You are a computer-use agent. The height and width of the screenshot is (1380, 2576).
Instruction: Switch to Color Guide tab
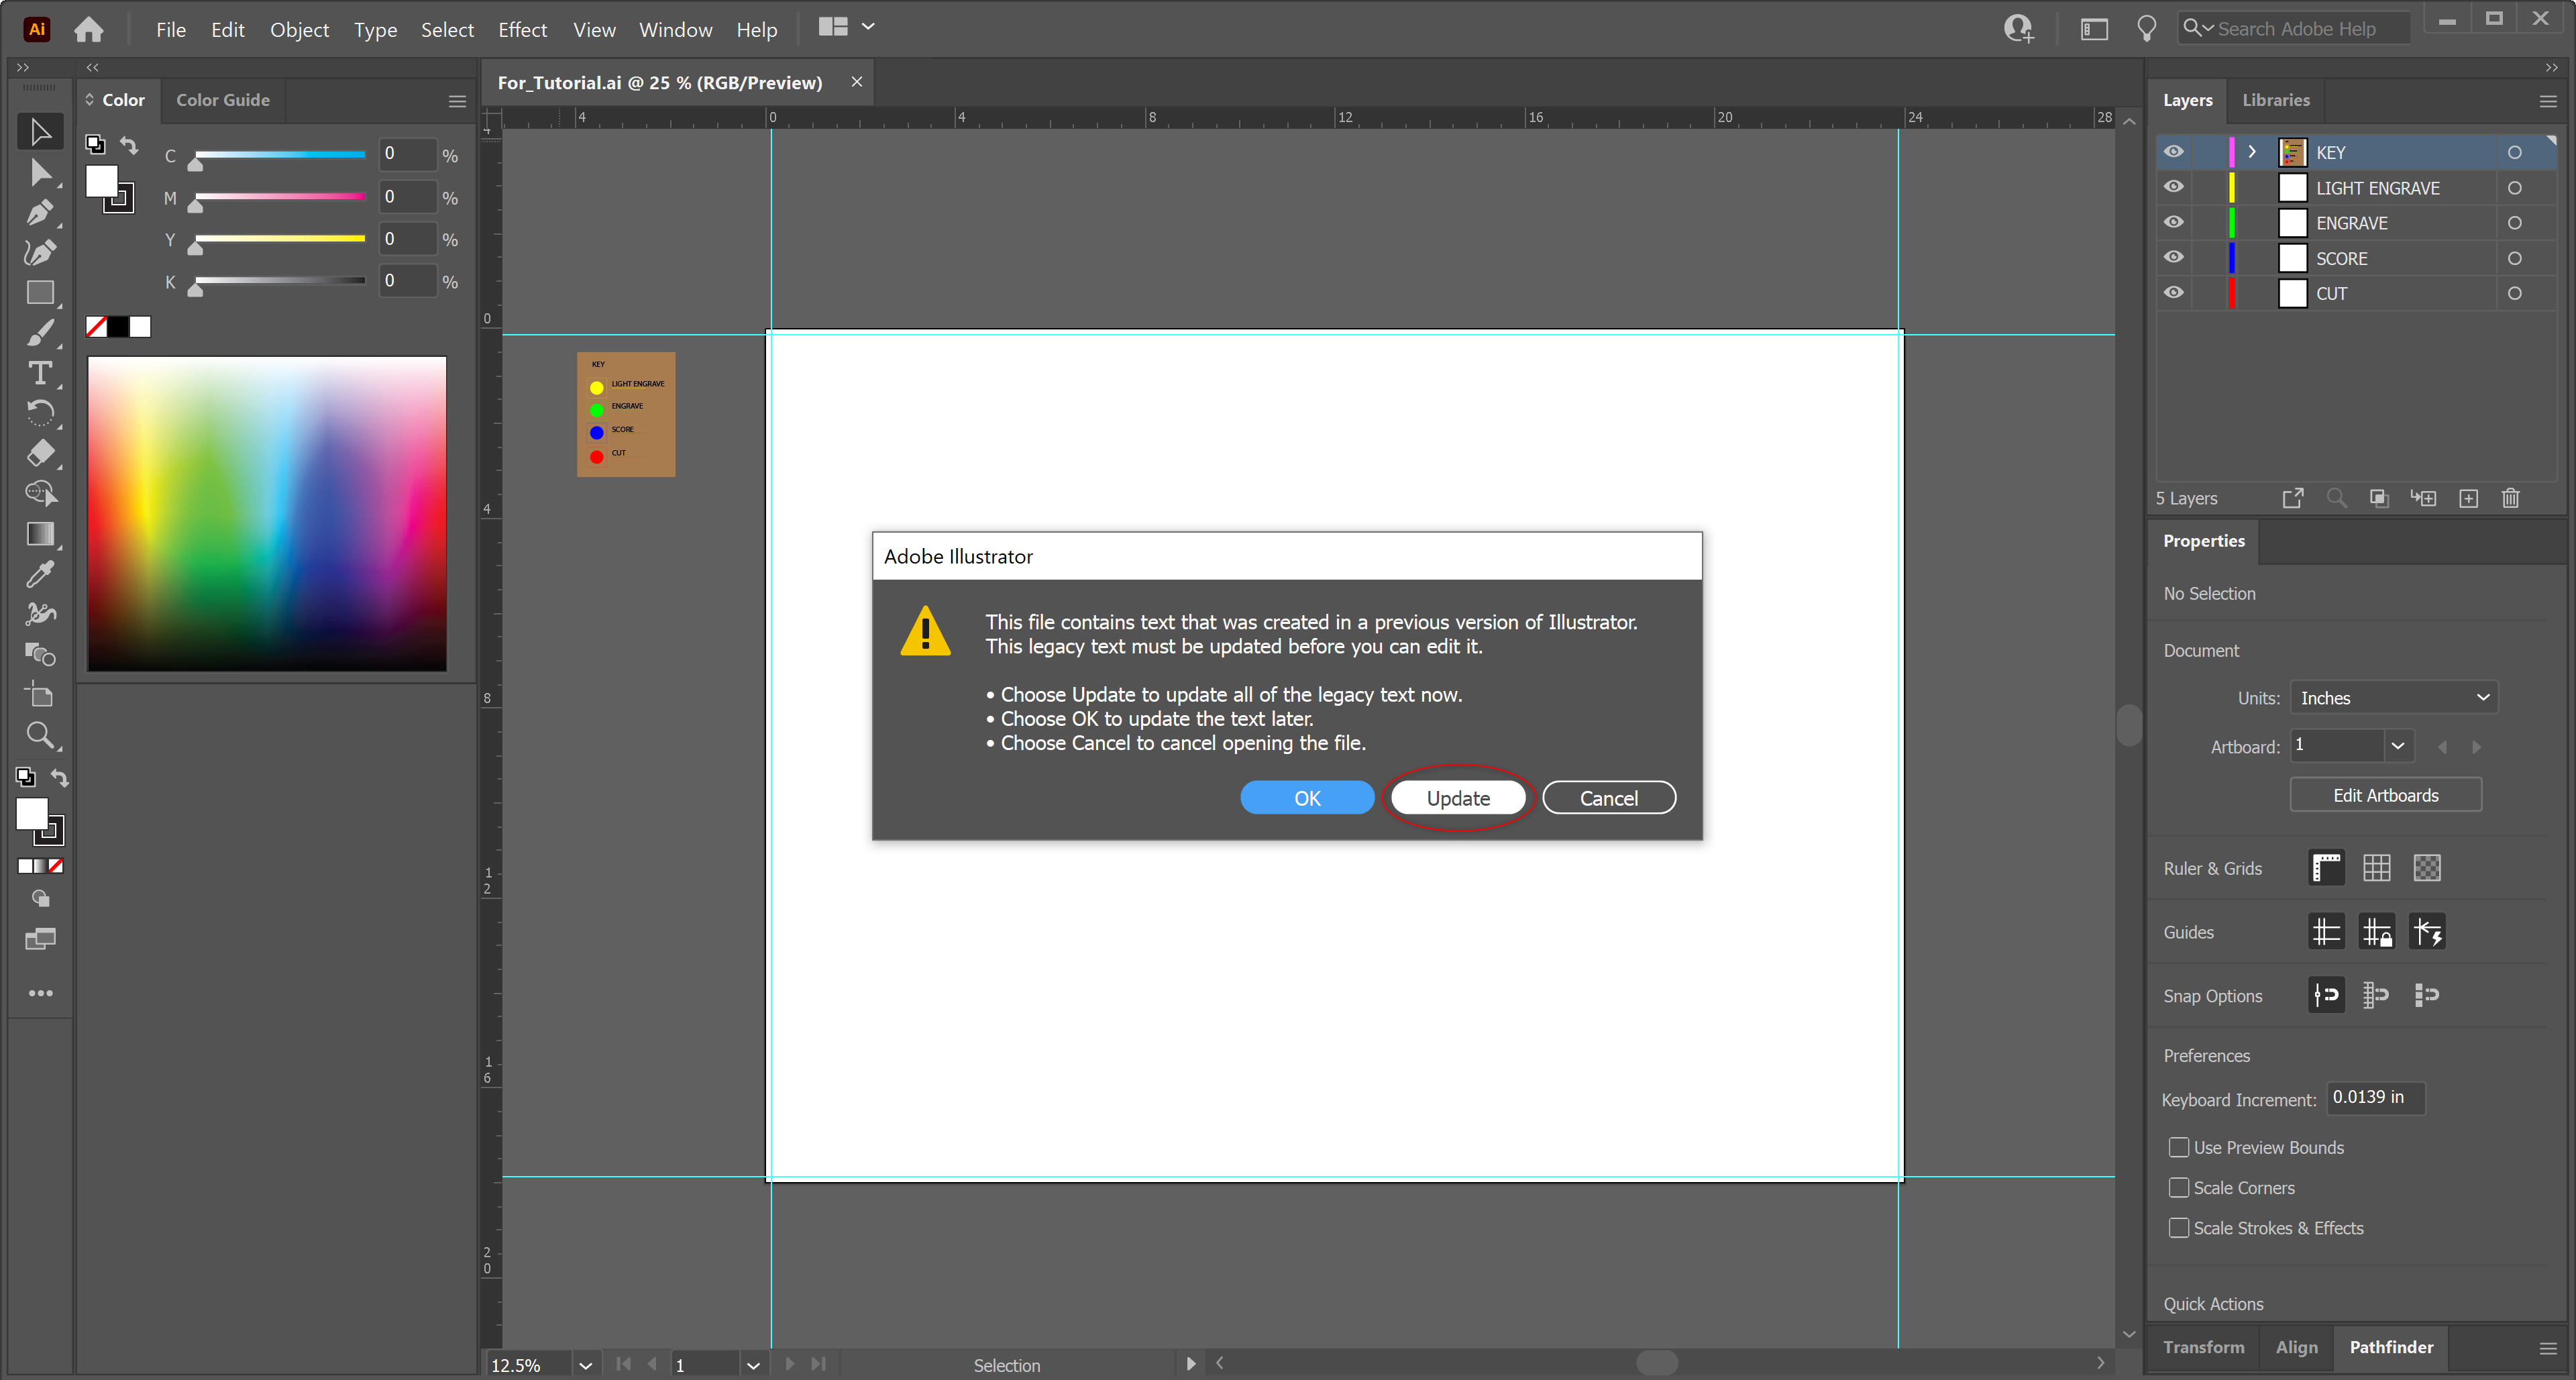pyautogui.click(x=223, y=100)
